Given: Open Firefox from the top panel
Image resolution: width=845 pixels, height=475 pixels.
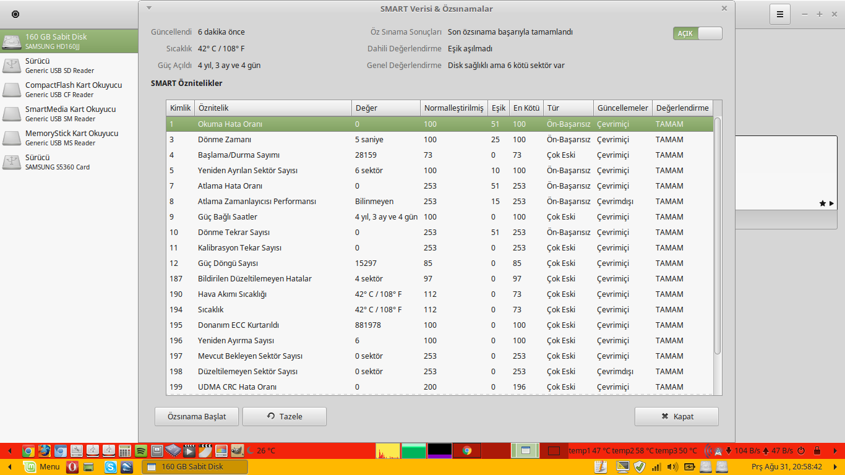Looking at the screenshot, I should tap(44, 451).
